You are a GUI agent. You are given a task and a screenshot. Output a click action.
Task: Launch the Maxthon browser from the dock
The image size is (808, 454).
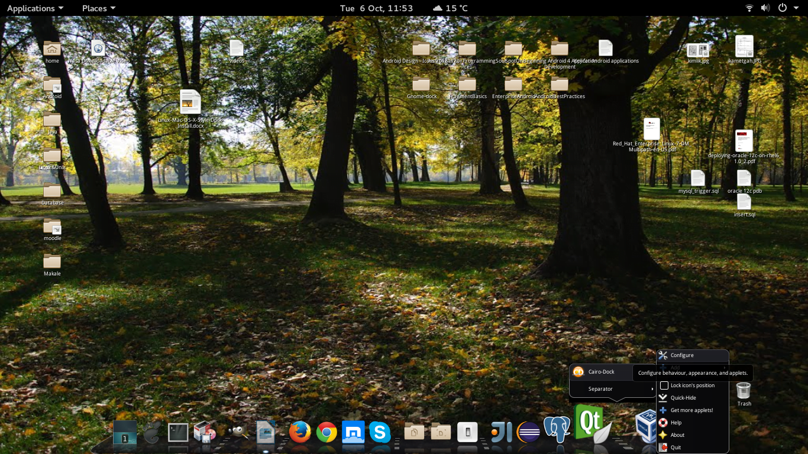pos(353,433)
